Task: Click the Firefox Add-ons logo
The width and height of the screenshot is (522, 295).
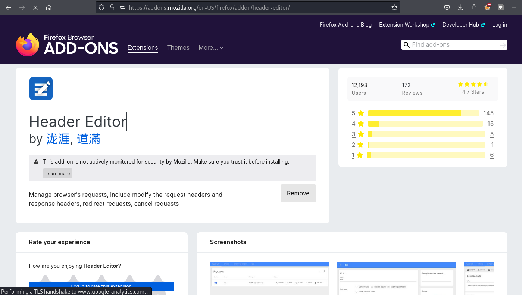Action: point(67,44)
